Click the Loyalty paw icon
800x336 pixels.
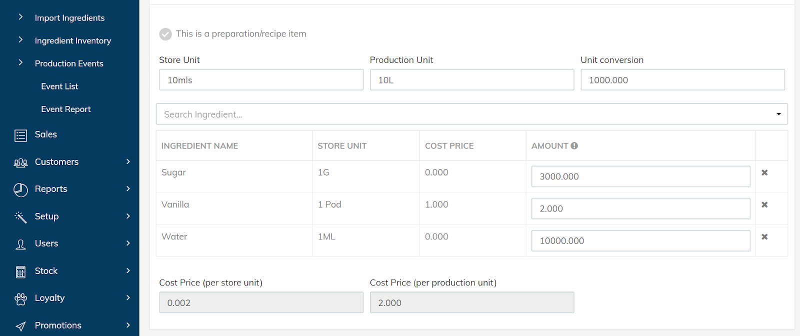[20, 299]
